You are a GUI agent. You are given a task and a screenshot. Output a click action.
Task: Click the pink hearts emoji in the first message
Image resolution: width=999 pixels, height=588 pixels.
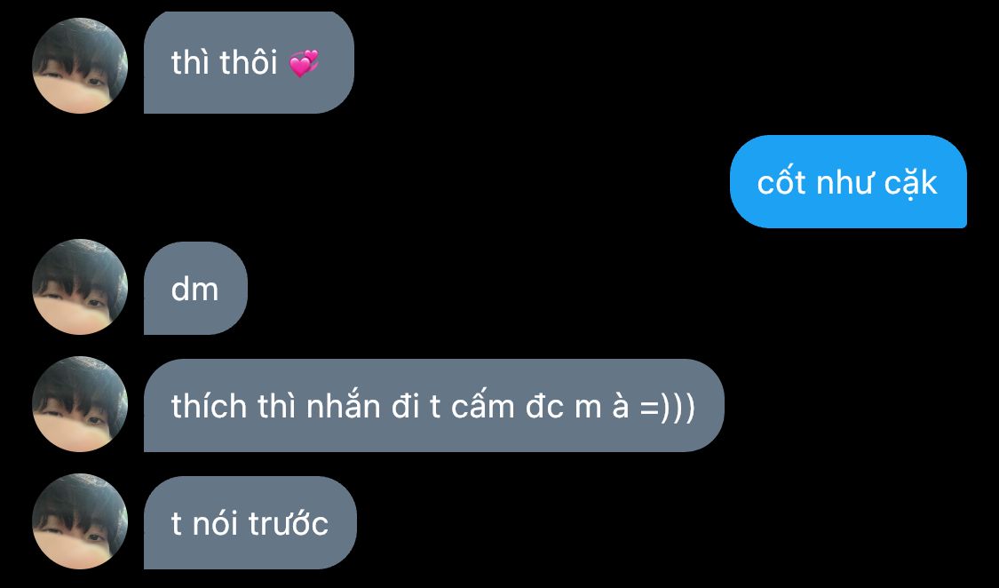(304, 64)
